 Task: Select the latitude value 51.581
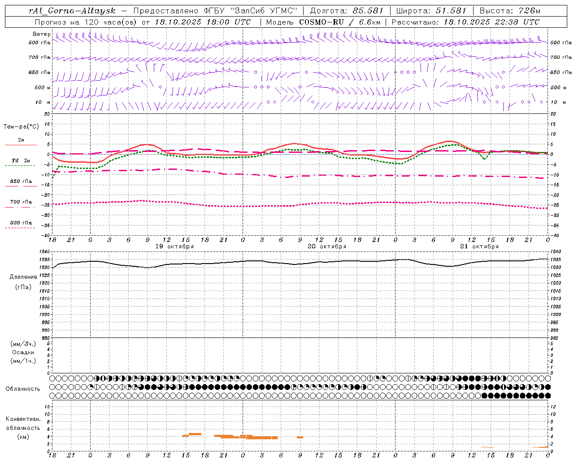tap(451, 11)
